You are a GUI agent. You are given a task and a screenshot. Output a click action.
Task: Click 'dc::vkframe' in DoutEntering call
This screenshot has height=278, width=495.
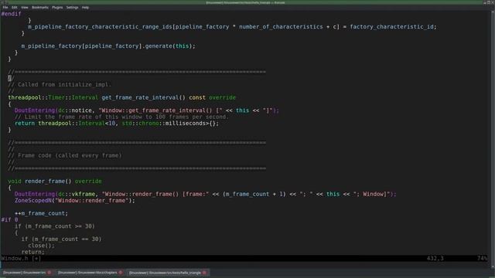(x=77, y=194)
